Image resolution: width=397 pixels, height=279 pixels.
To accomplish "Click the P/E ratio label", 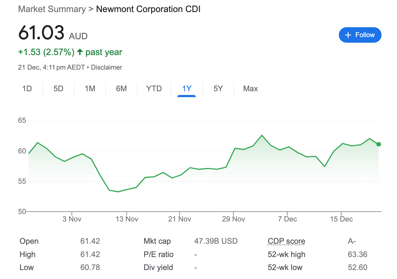I will click(159, 255).
